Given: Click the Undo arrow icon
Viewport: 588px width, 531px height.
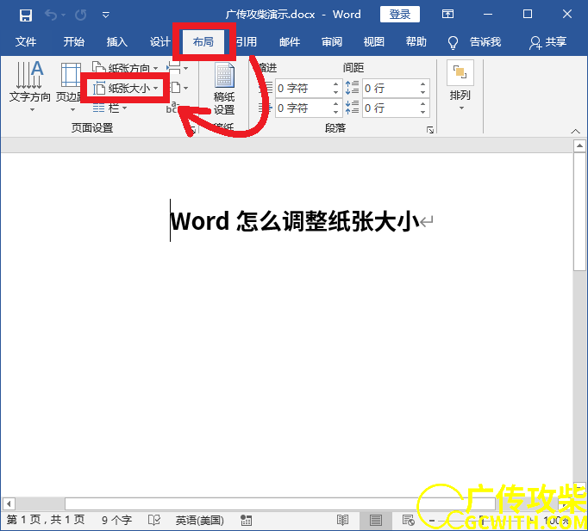Looking at the screenshot, I should [51, 15].
